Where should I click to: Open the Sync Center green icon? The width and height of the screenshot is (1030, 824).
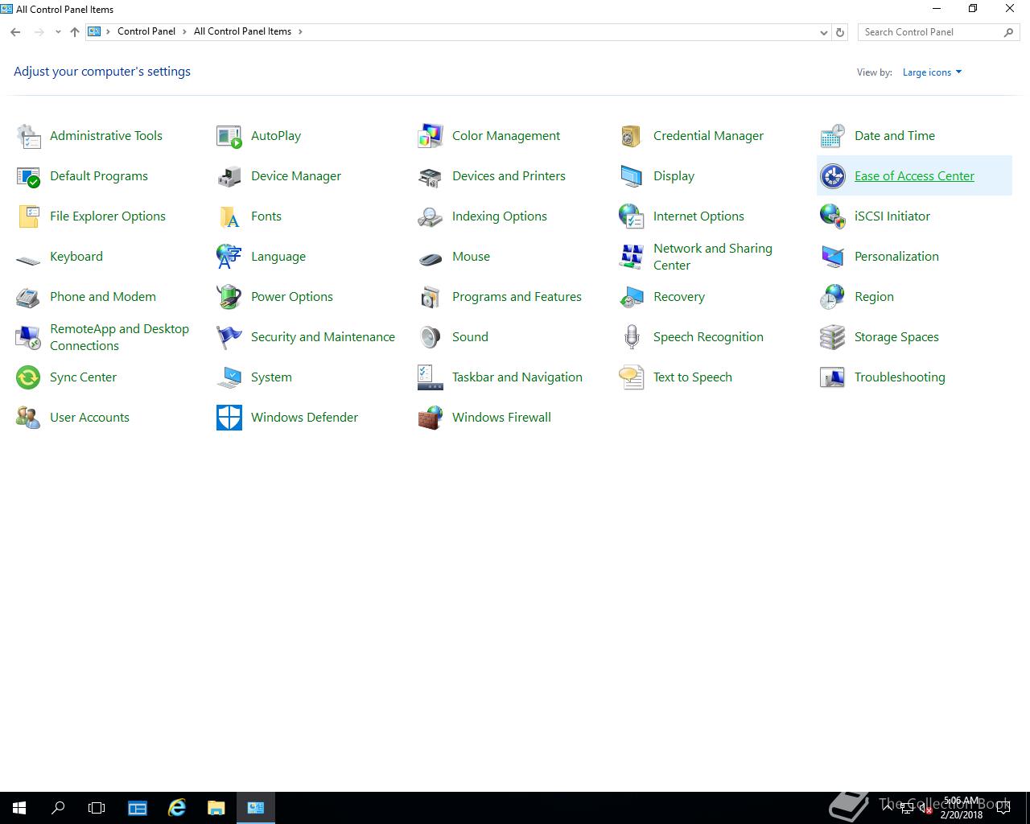[28, 377]
